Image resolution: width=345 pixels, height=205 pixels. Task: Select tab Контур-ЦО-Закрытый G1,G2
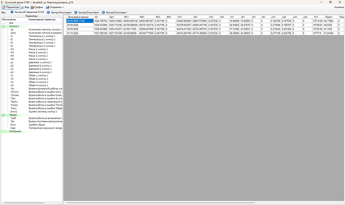[27, 12]
